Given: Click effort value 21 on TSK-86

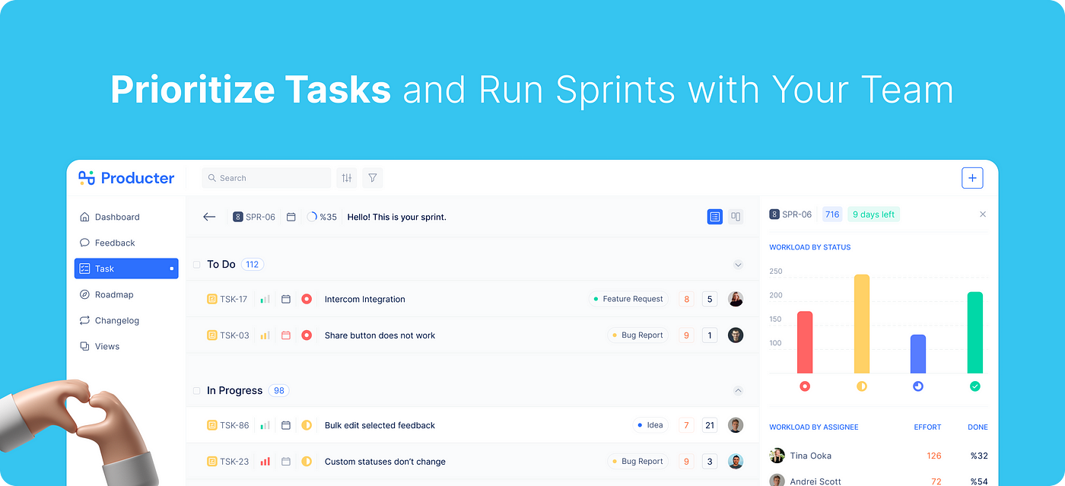Looking at the screenshot, I should coord(710,425).
